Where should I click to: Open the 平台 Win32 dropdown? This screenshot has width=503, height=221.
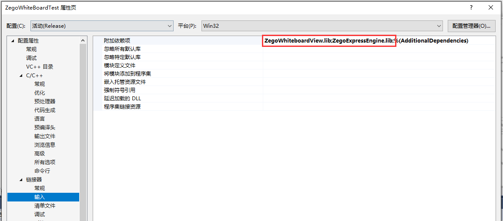[x=322, y=26]
